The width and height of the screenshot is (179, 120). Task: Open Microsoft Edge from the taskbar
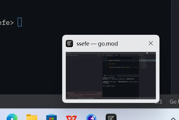tap(12, 117)
